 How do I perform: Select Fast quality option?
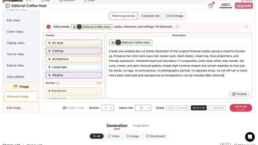tap(170, 108)
